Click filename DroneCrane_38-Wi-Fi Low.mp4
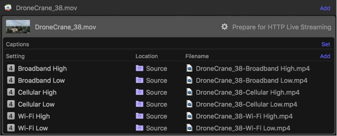 tap(243, 128)
